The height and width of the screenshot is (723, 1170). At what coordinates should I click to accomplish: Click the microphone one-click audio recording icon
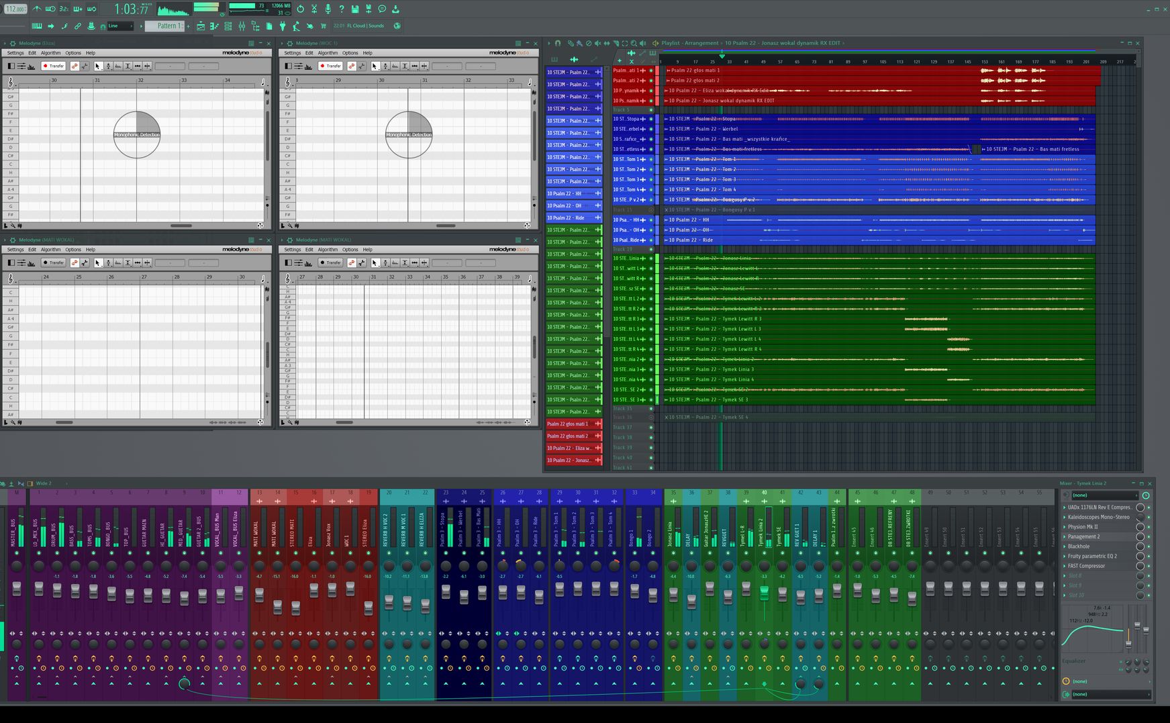(328, 9)
